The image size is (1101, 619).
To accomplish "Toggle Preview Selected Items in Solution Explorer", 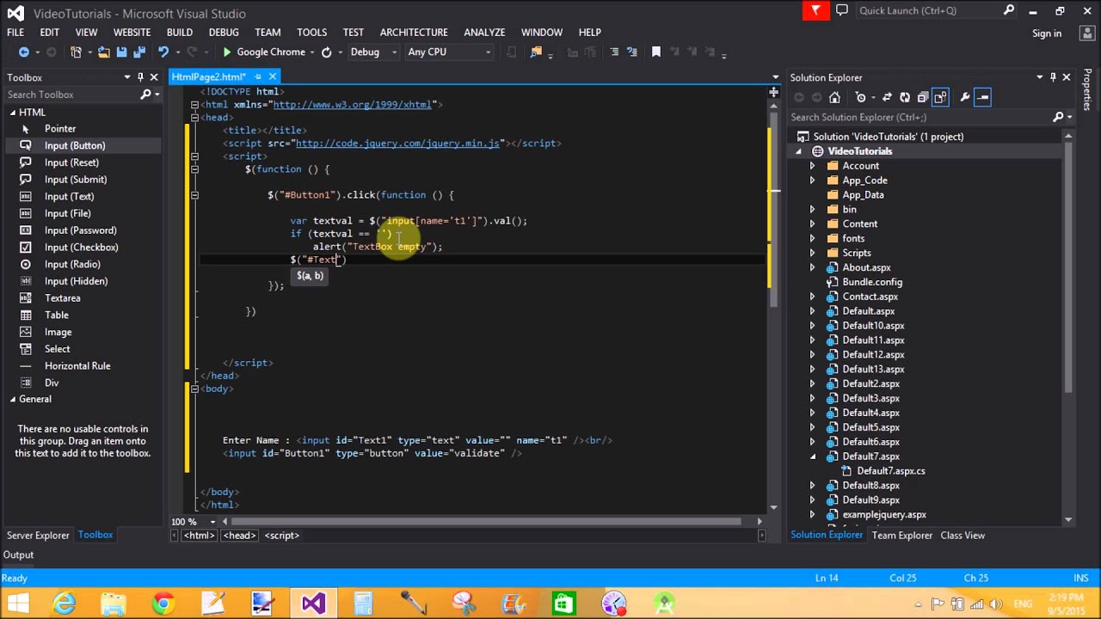I will click(x=983, y=97).
